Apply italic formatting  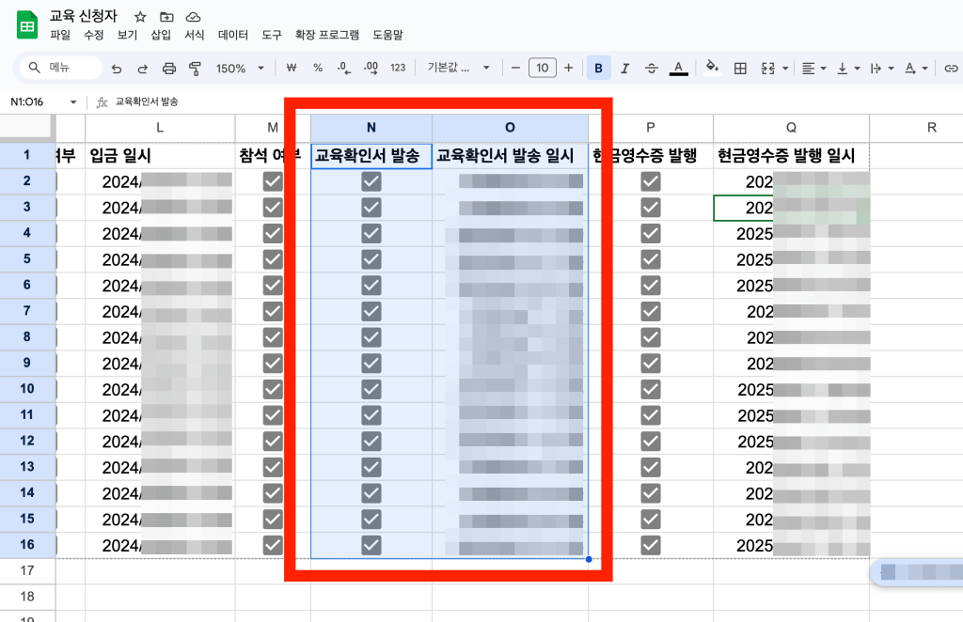625,69
